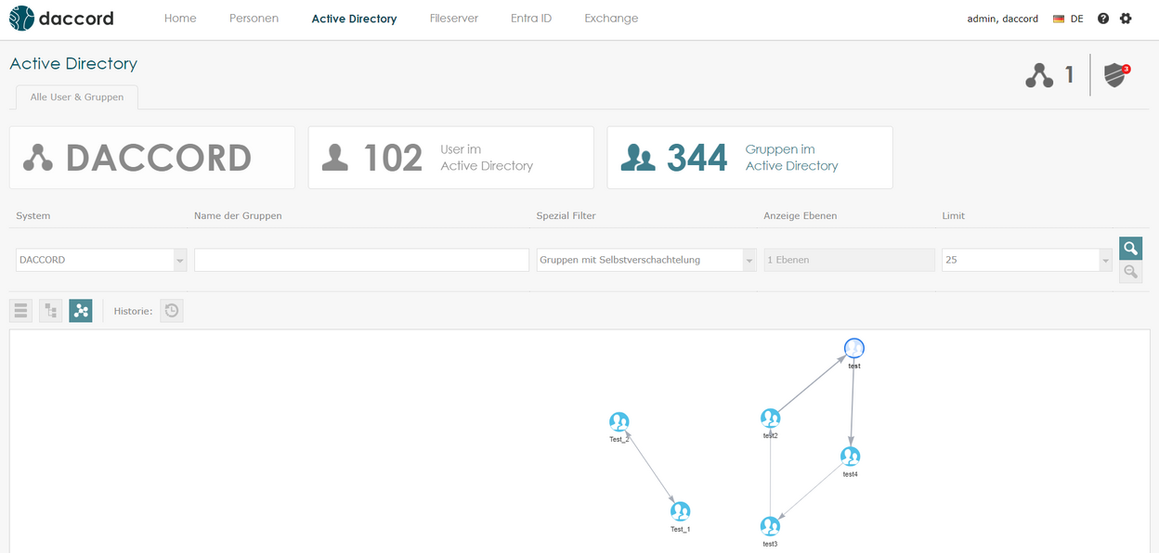
Task: Click the Limit column label
Action: point(953,216)
